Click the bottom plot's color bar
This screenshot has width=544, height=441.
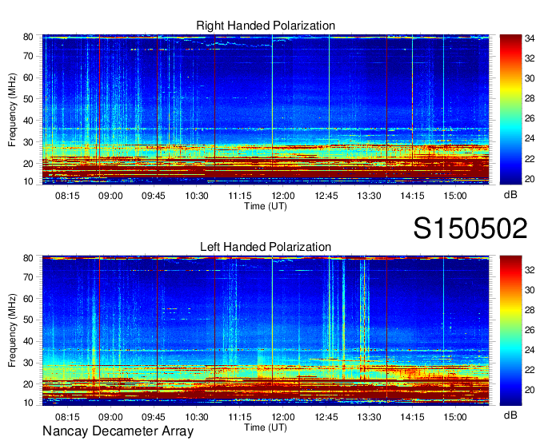click(x=510, y=331)
